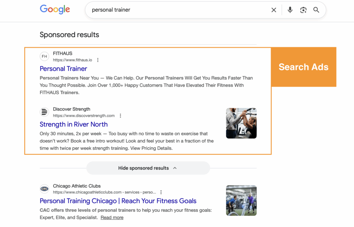Open the three-dot menu for Discover Strength
Screen dimensions: 354x227
click(120, 115)
